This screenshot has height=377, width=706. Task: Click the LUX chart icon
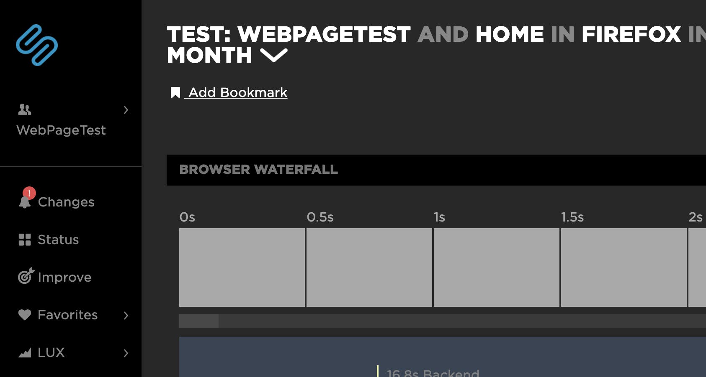pyautogui.click(x=25, y=353)
